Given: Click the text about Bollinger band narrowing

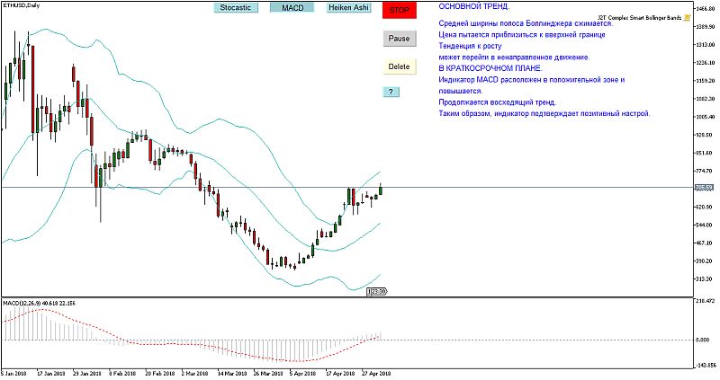Looking at the screenshot, I should (526, 23).
